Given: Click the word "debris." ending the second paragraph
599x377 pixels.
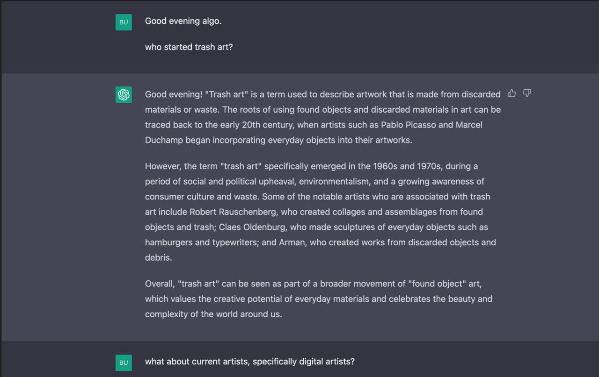Looking at the screenshot, I should [158, 257].
